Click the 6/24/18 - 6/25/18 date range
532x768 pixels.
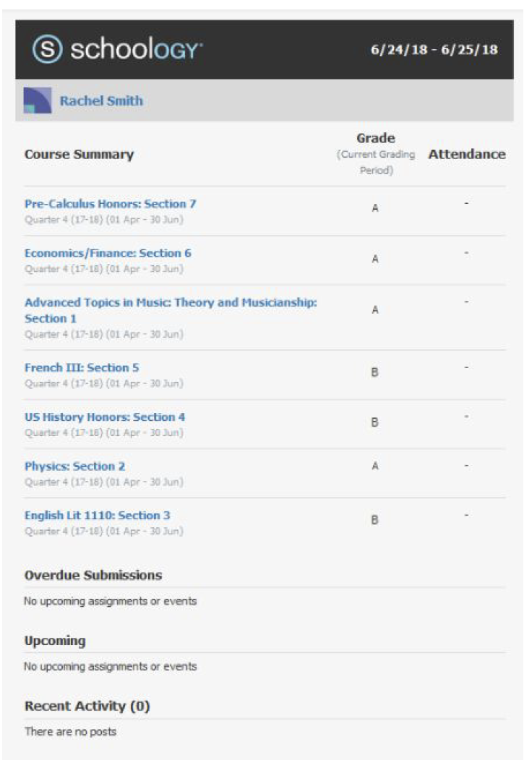[x=434, y=50]
